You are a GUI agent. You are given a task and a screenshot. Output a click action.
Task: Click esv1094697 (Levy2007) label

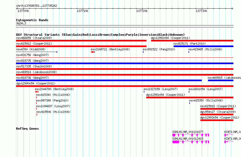53,106
